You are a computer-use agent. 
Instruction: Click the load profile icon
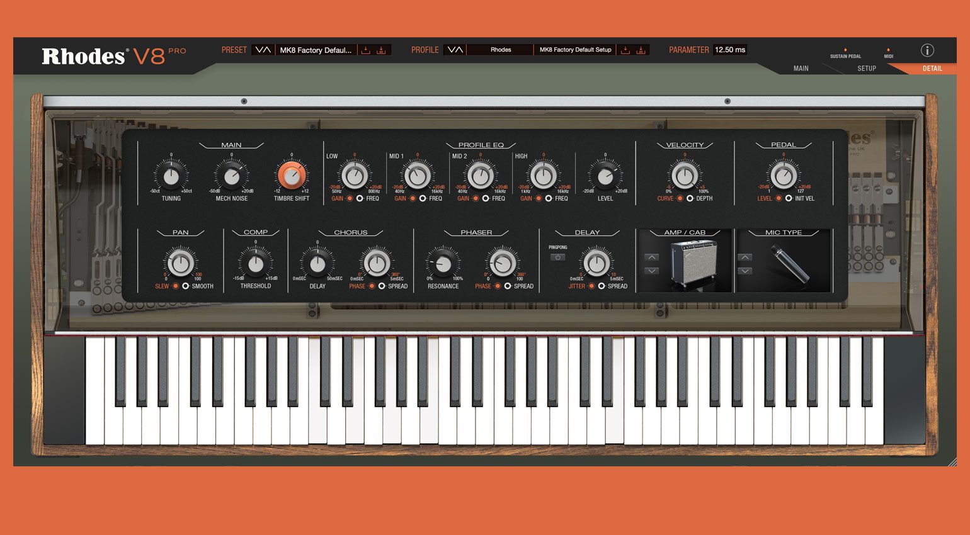click(625, 50)
